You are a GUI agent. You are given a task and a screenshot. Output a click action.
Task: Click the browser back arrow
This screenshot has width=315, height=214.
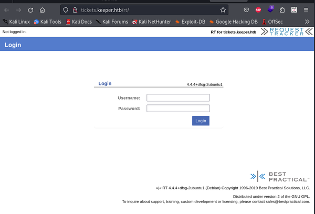(7, 9)
